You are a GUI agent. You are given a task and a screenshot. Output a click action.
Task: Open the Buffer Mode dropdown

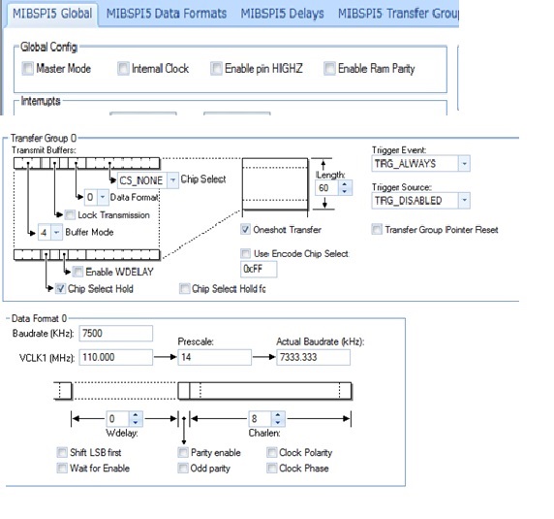[x=56, y=233]
